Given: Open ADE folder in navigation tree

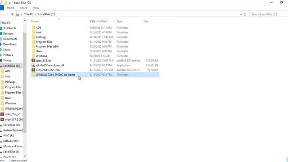Looking at the screenshot, I should (x=8, y=71).
